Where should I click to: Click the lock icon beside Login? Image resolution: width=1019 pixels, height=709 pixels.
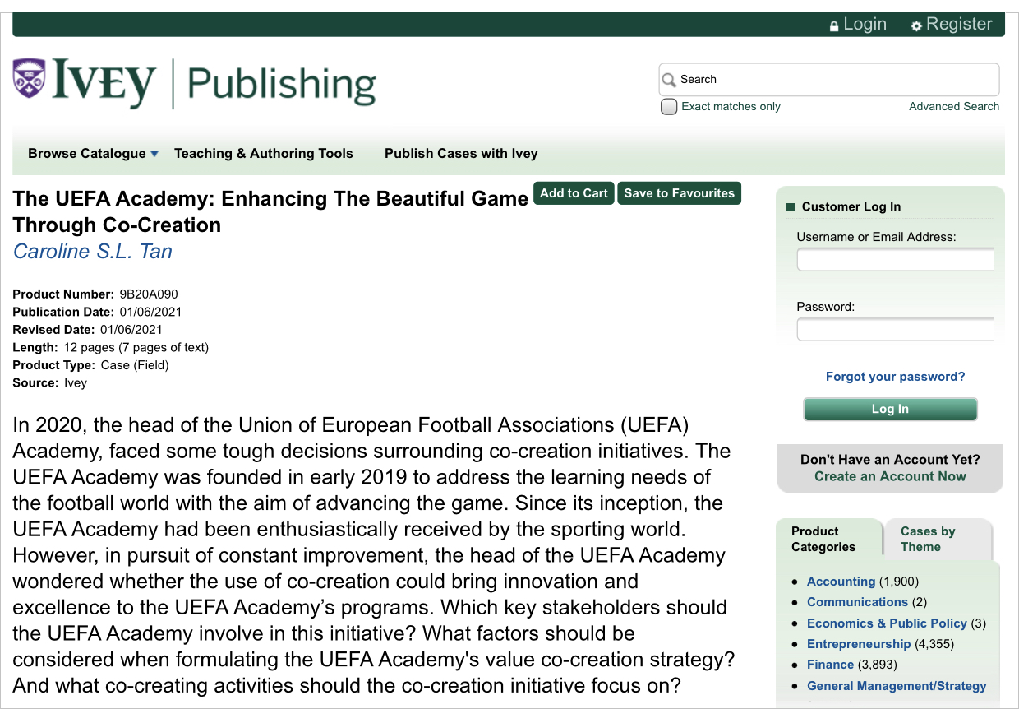[834, 24]
